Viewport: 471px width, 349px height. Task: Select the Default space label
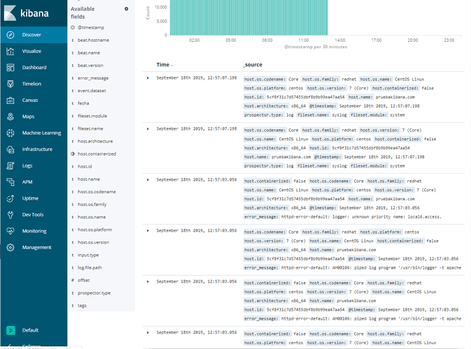[x=30, y=330]
